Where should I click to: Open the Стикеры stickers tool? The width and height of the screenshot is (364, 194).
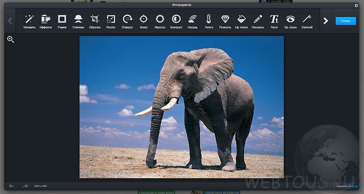click(x=78, y=21)
